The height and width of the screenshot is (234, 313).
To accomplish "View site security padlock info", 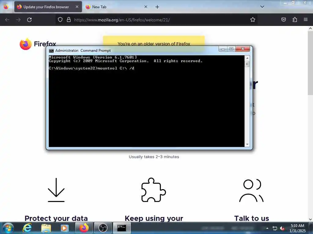I will pos(69,19).
